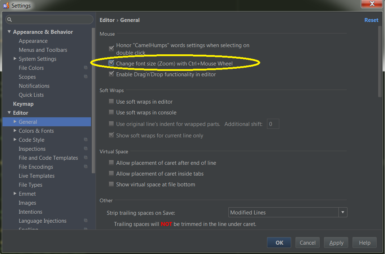385x254 pixels.
Task: Uncheck Enable Drag'n'Drop functionality in editor
Action: (111, 74)
